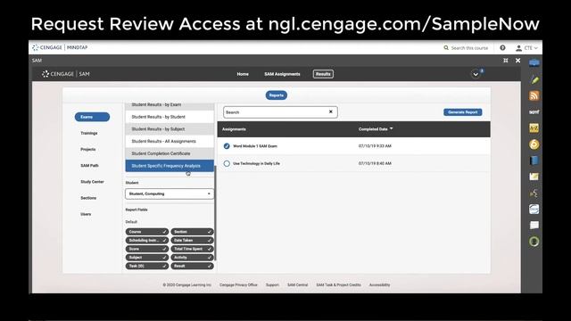Click the help question mark icon
571x321 pixels.
click(502, 47)
